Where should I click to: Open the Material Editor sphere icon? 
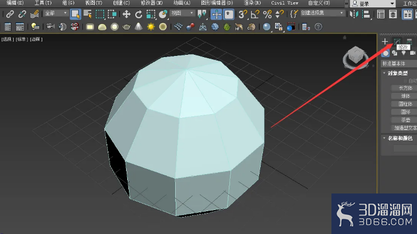(266, 27)
